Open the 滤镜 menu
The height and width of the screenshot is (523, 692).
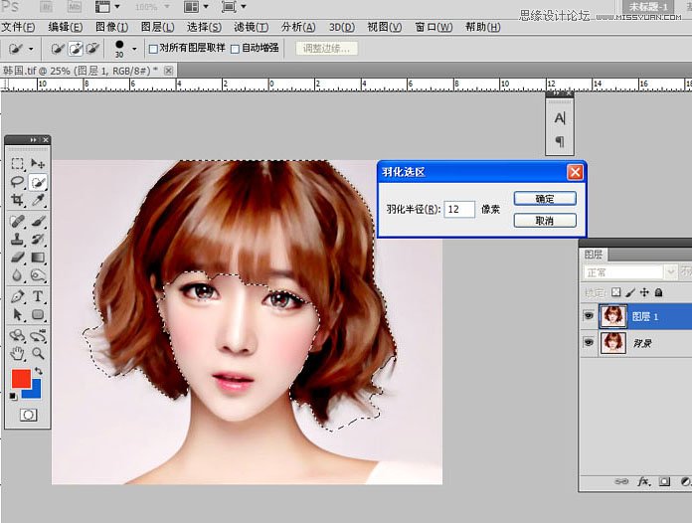pos(250,27)
